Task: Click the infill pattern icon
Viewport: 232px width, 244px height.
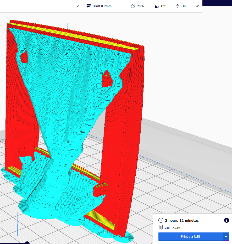Action: (x=133, y=6)
